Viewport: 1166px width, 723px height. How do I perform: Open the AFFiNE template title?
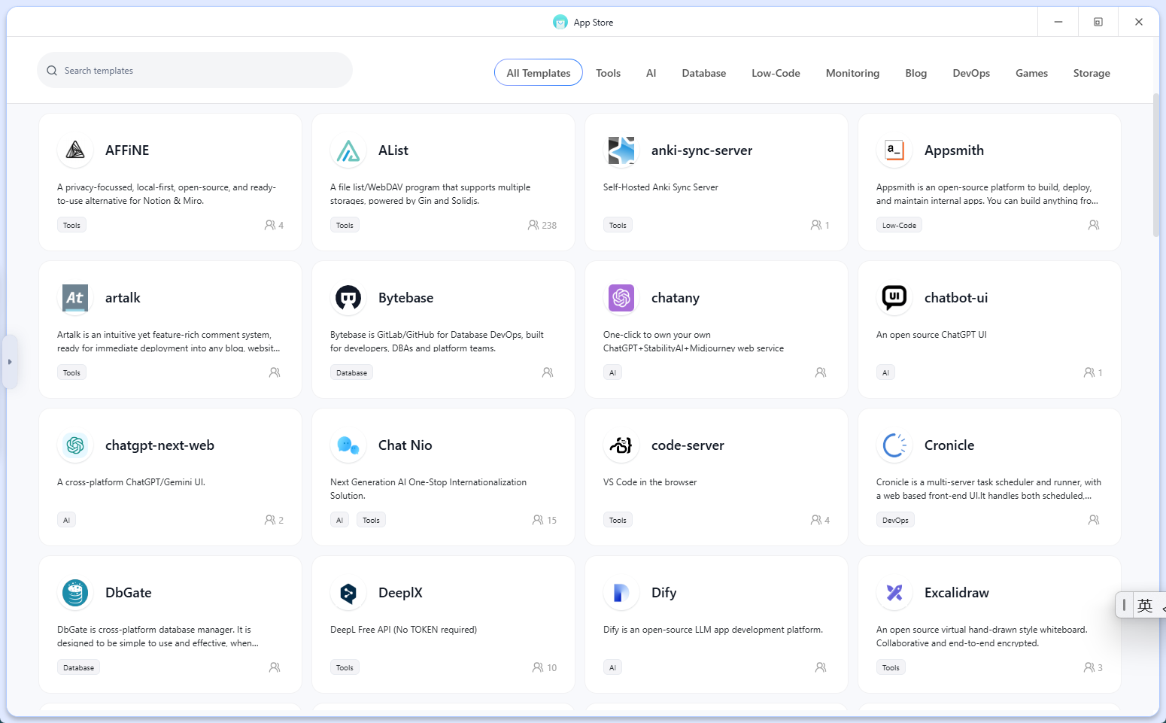point(127,150)
